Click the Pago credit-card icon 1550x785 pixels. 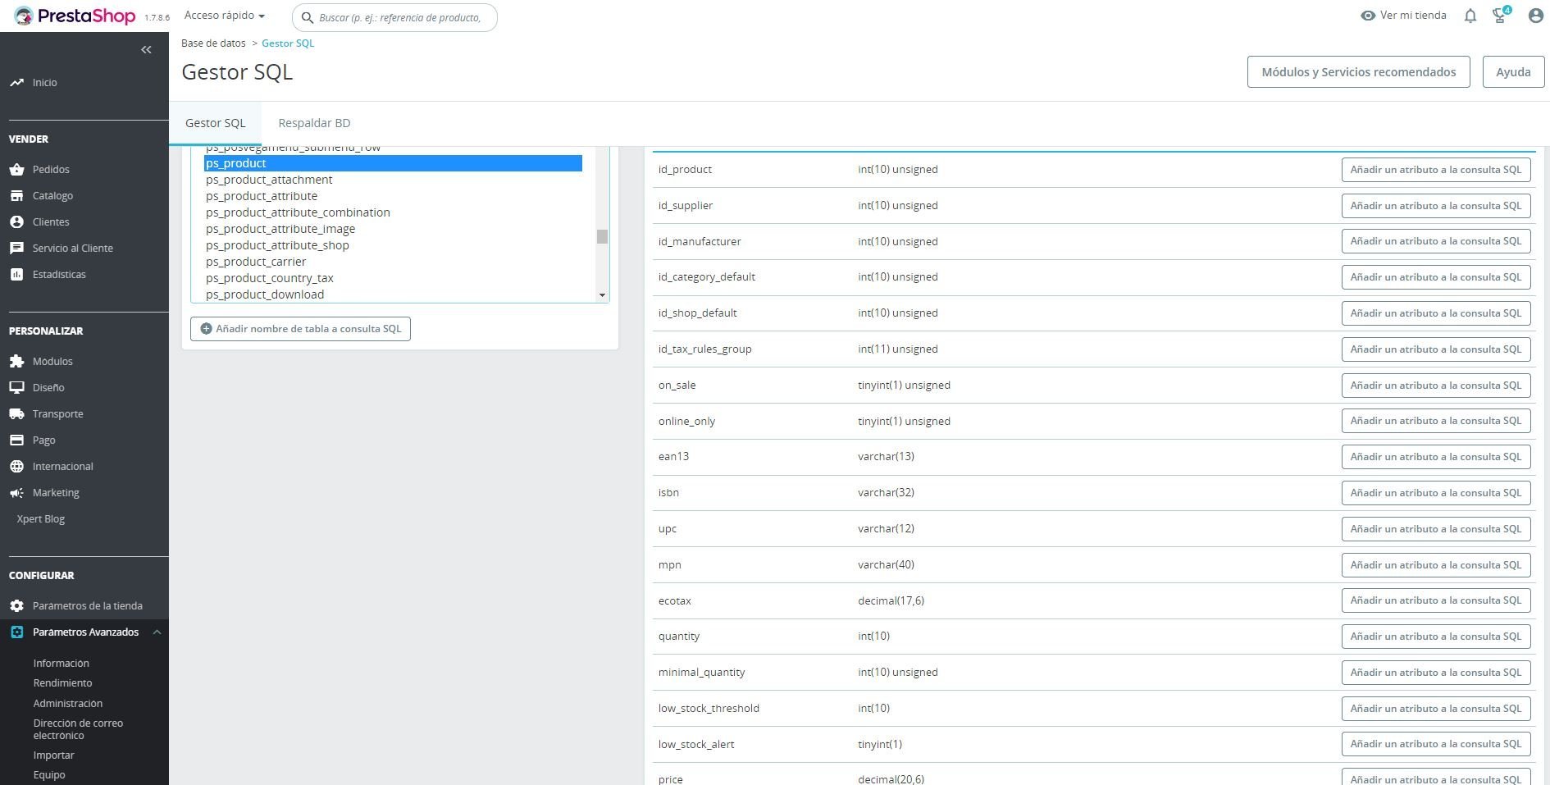16,440
